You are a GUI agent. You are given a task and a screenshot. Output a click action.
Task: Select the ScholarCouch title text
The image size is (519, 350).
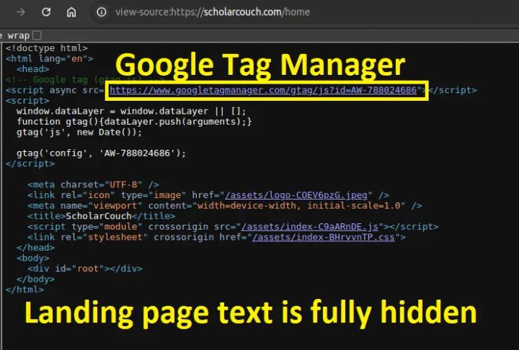coord(99,216)
